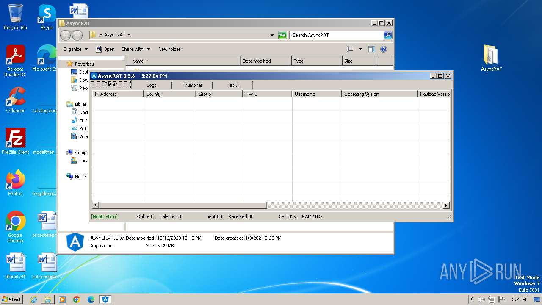Click the [Notification] status label
The height and width of the screenshot is (305, 542).
pos(104,216)
